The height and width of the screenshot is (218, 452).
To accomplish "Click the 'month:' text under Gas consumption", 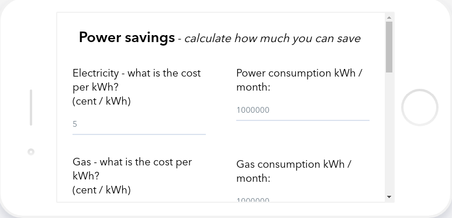I will (x=253, y=178).
